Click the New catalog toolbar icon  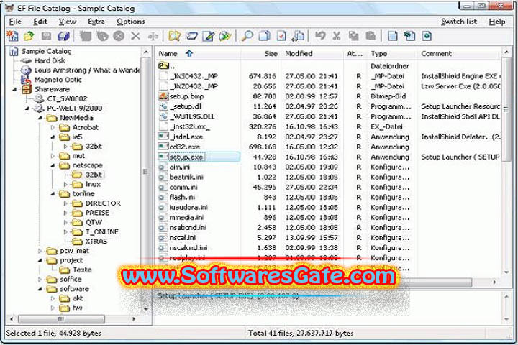coord(12,36)
